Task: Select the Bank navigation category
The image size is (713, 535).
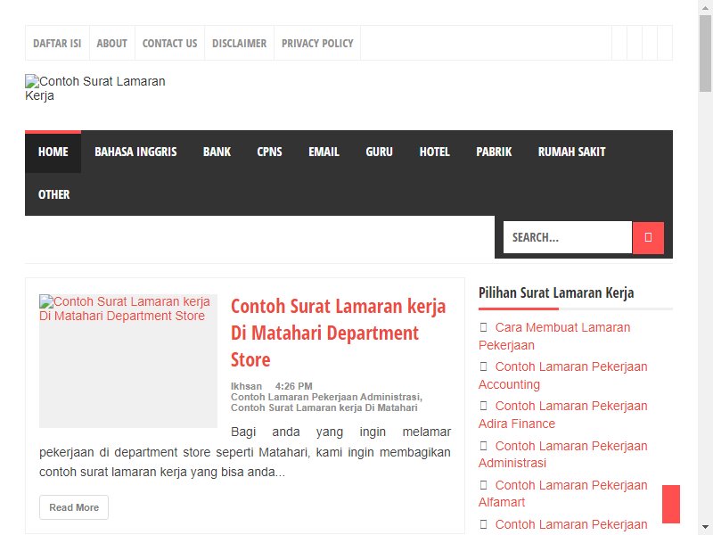Action: pyautogui.click(x=217, y=152)
